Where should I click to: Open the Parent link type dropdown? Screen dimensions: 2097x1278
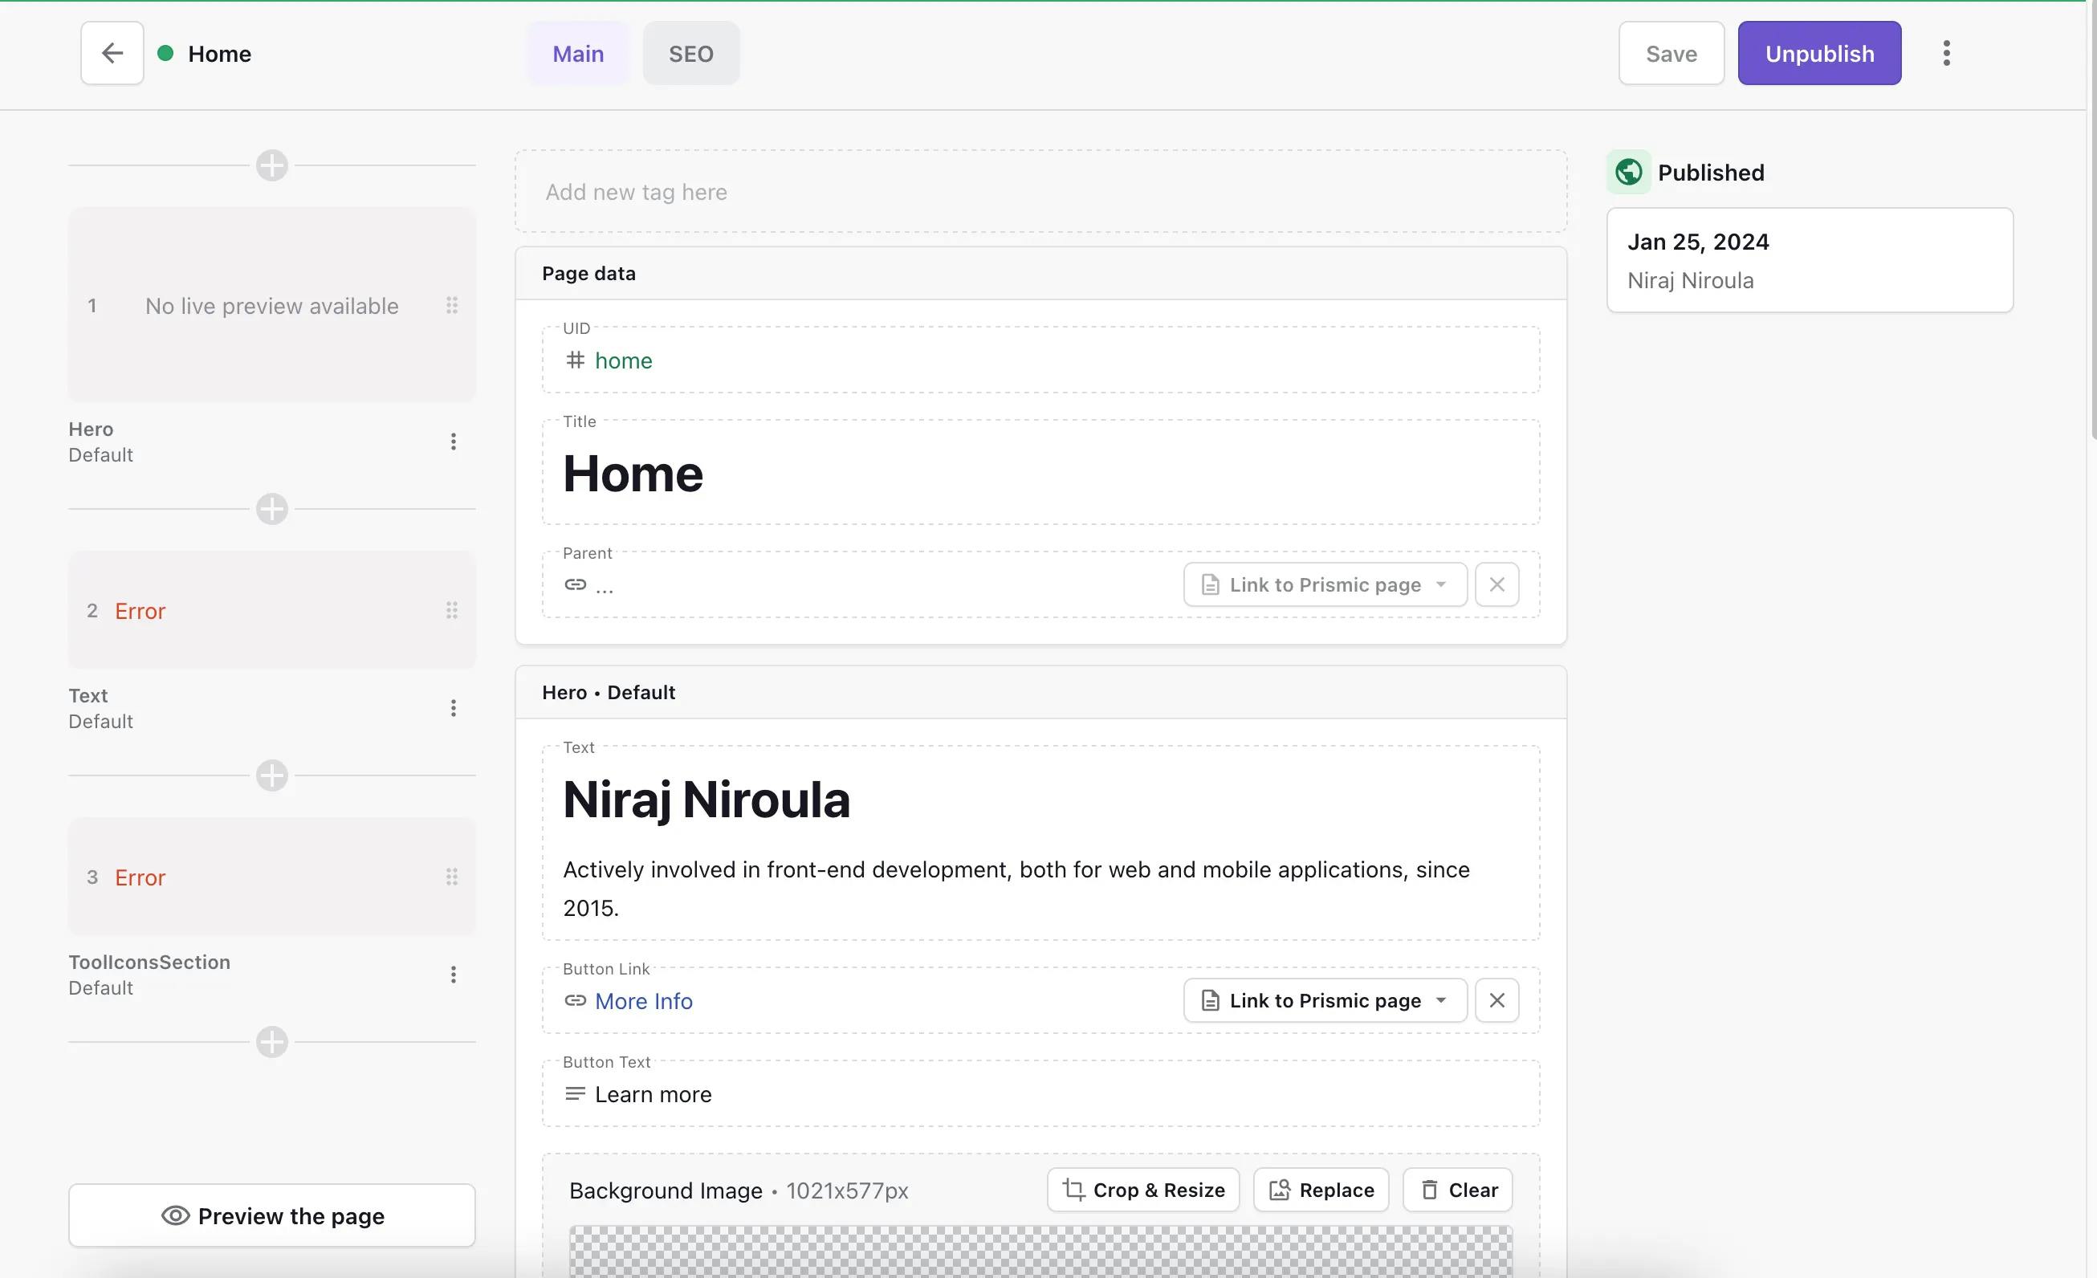(x=1324, y=584)
